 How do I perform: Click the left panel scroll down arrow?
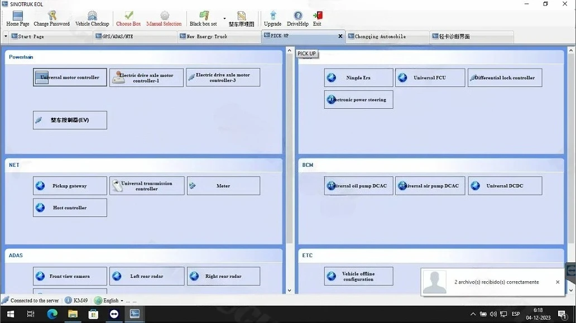pos(290,290)
